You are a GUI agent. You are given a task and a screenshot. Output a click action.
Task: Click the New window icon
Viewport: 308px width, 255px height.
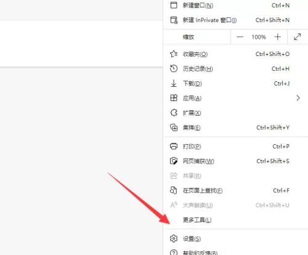[x=174, y=5]
